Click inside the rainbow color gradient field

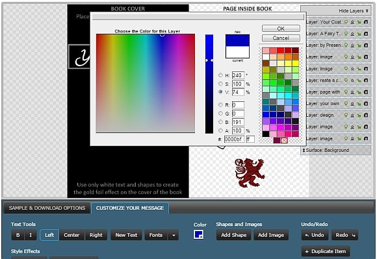click(x=146, y=83)
